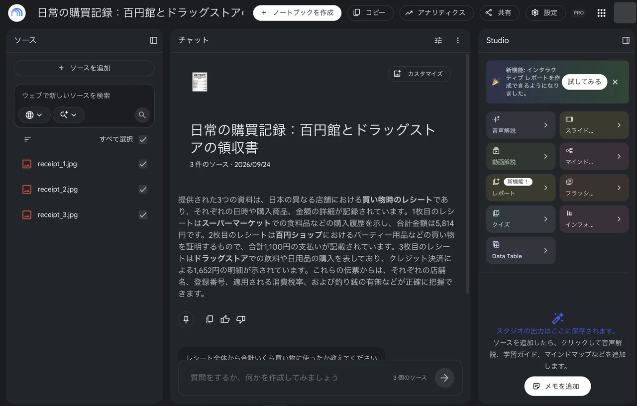Collapse the Studio panel with the panel icon
The height and width of the screenshot is (406, 637).
click(626, 40)
